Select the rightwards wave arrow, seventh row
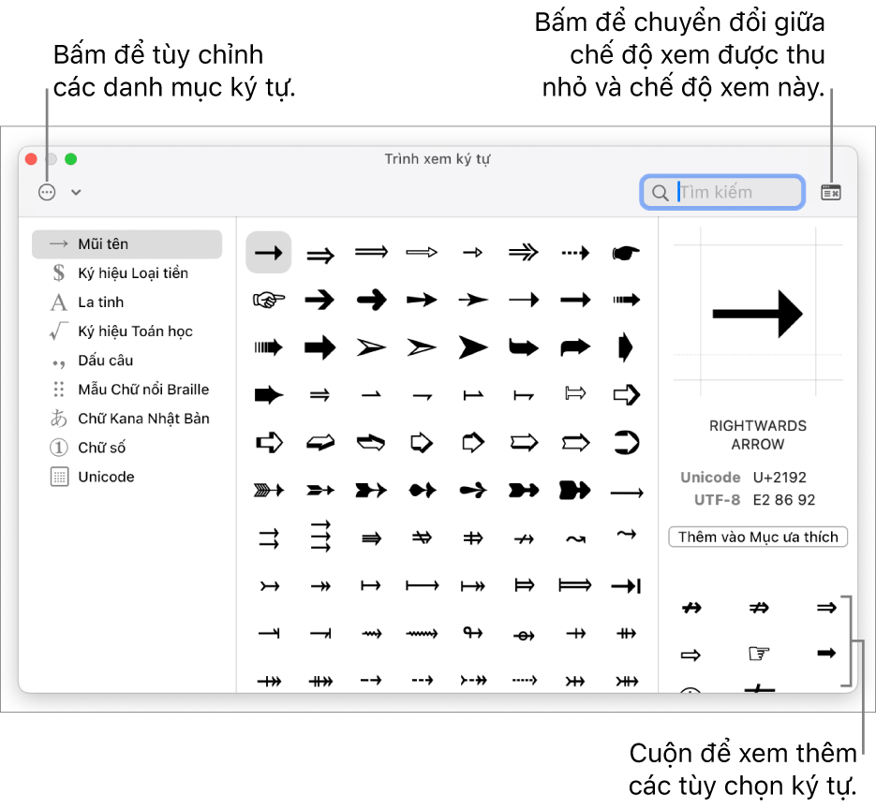Screen dimensions: 876x810 point(575,538)
